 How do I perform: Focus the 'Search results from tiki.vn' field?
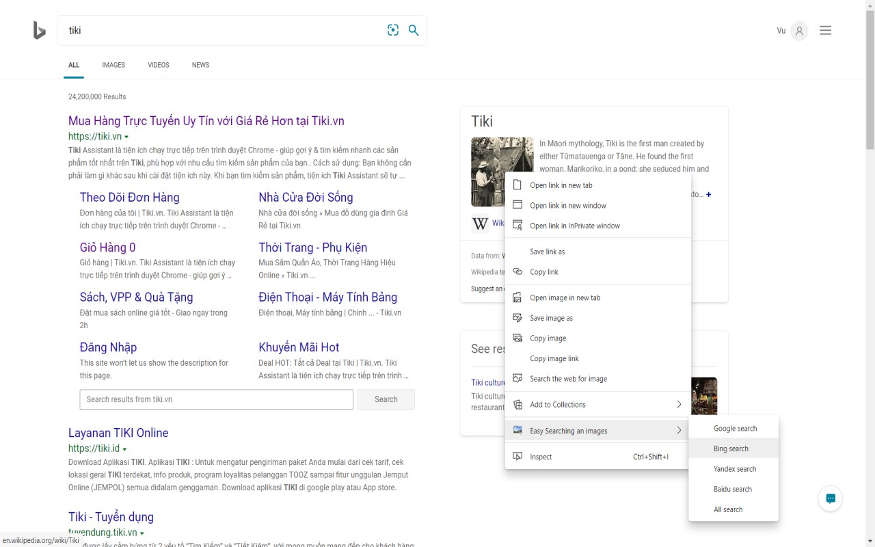click(x=216, y=399)
